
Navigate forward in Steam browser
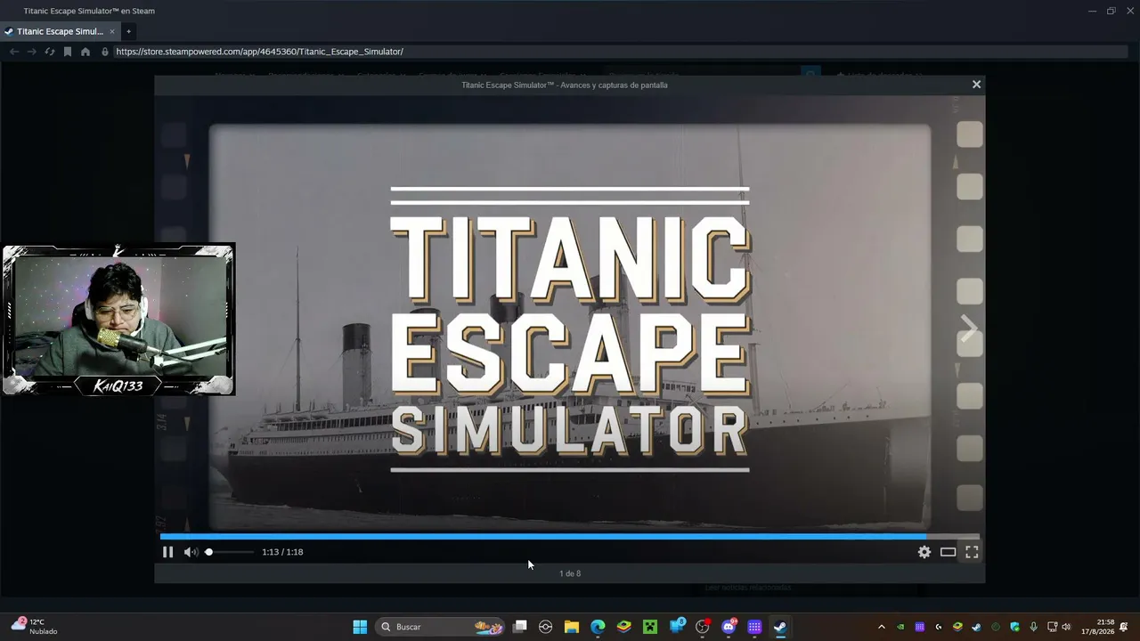click(32, 52)
